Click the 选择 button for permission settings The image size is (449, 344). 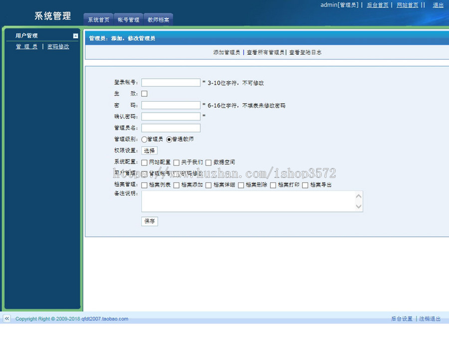tap(149, 150)
